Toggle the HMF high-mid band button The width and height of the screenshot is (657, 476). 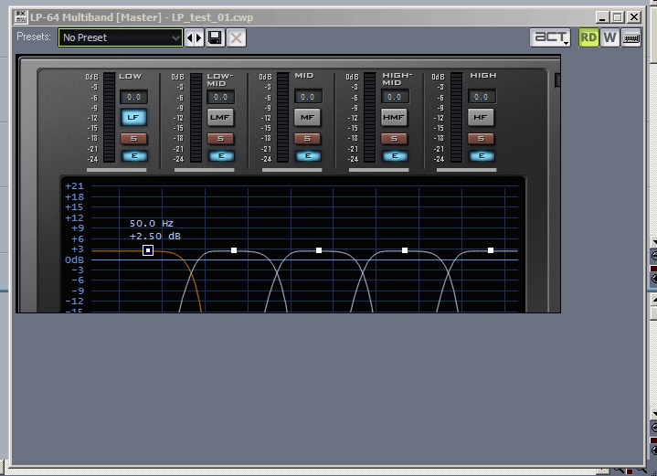tap(394, 117)
